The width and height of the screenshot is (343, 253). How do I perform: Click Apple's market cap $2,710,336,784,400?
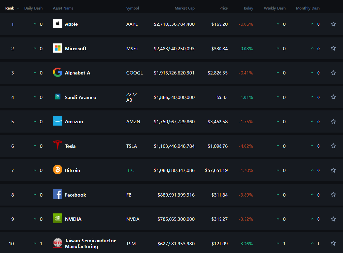pyautogui.click(x=174, y=24)
